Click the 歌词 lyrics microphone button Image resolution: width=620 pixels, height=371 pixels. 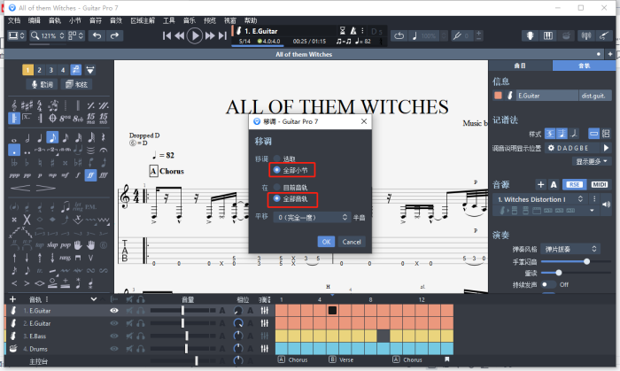tap(40, 85)
